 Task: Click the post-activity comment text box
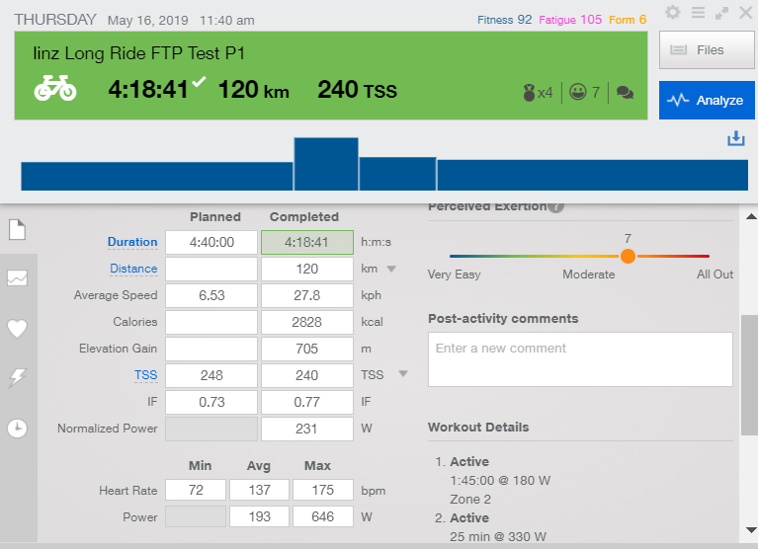580,358
